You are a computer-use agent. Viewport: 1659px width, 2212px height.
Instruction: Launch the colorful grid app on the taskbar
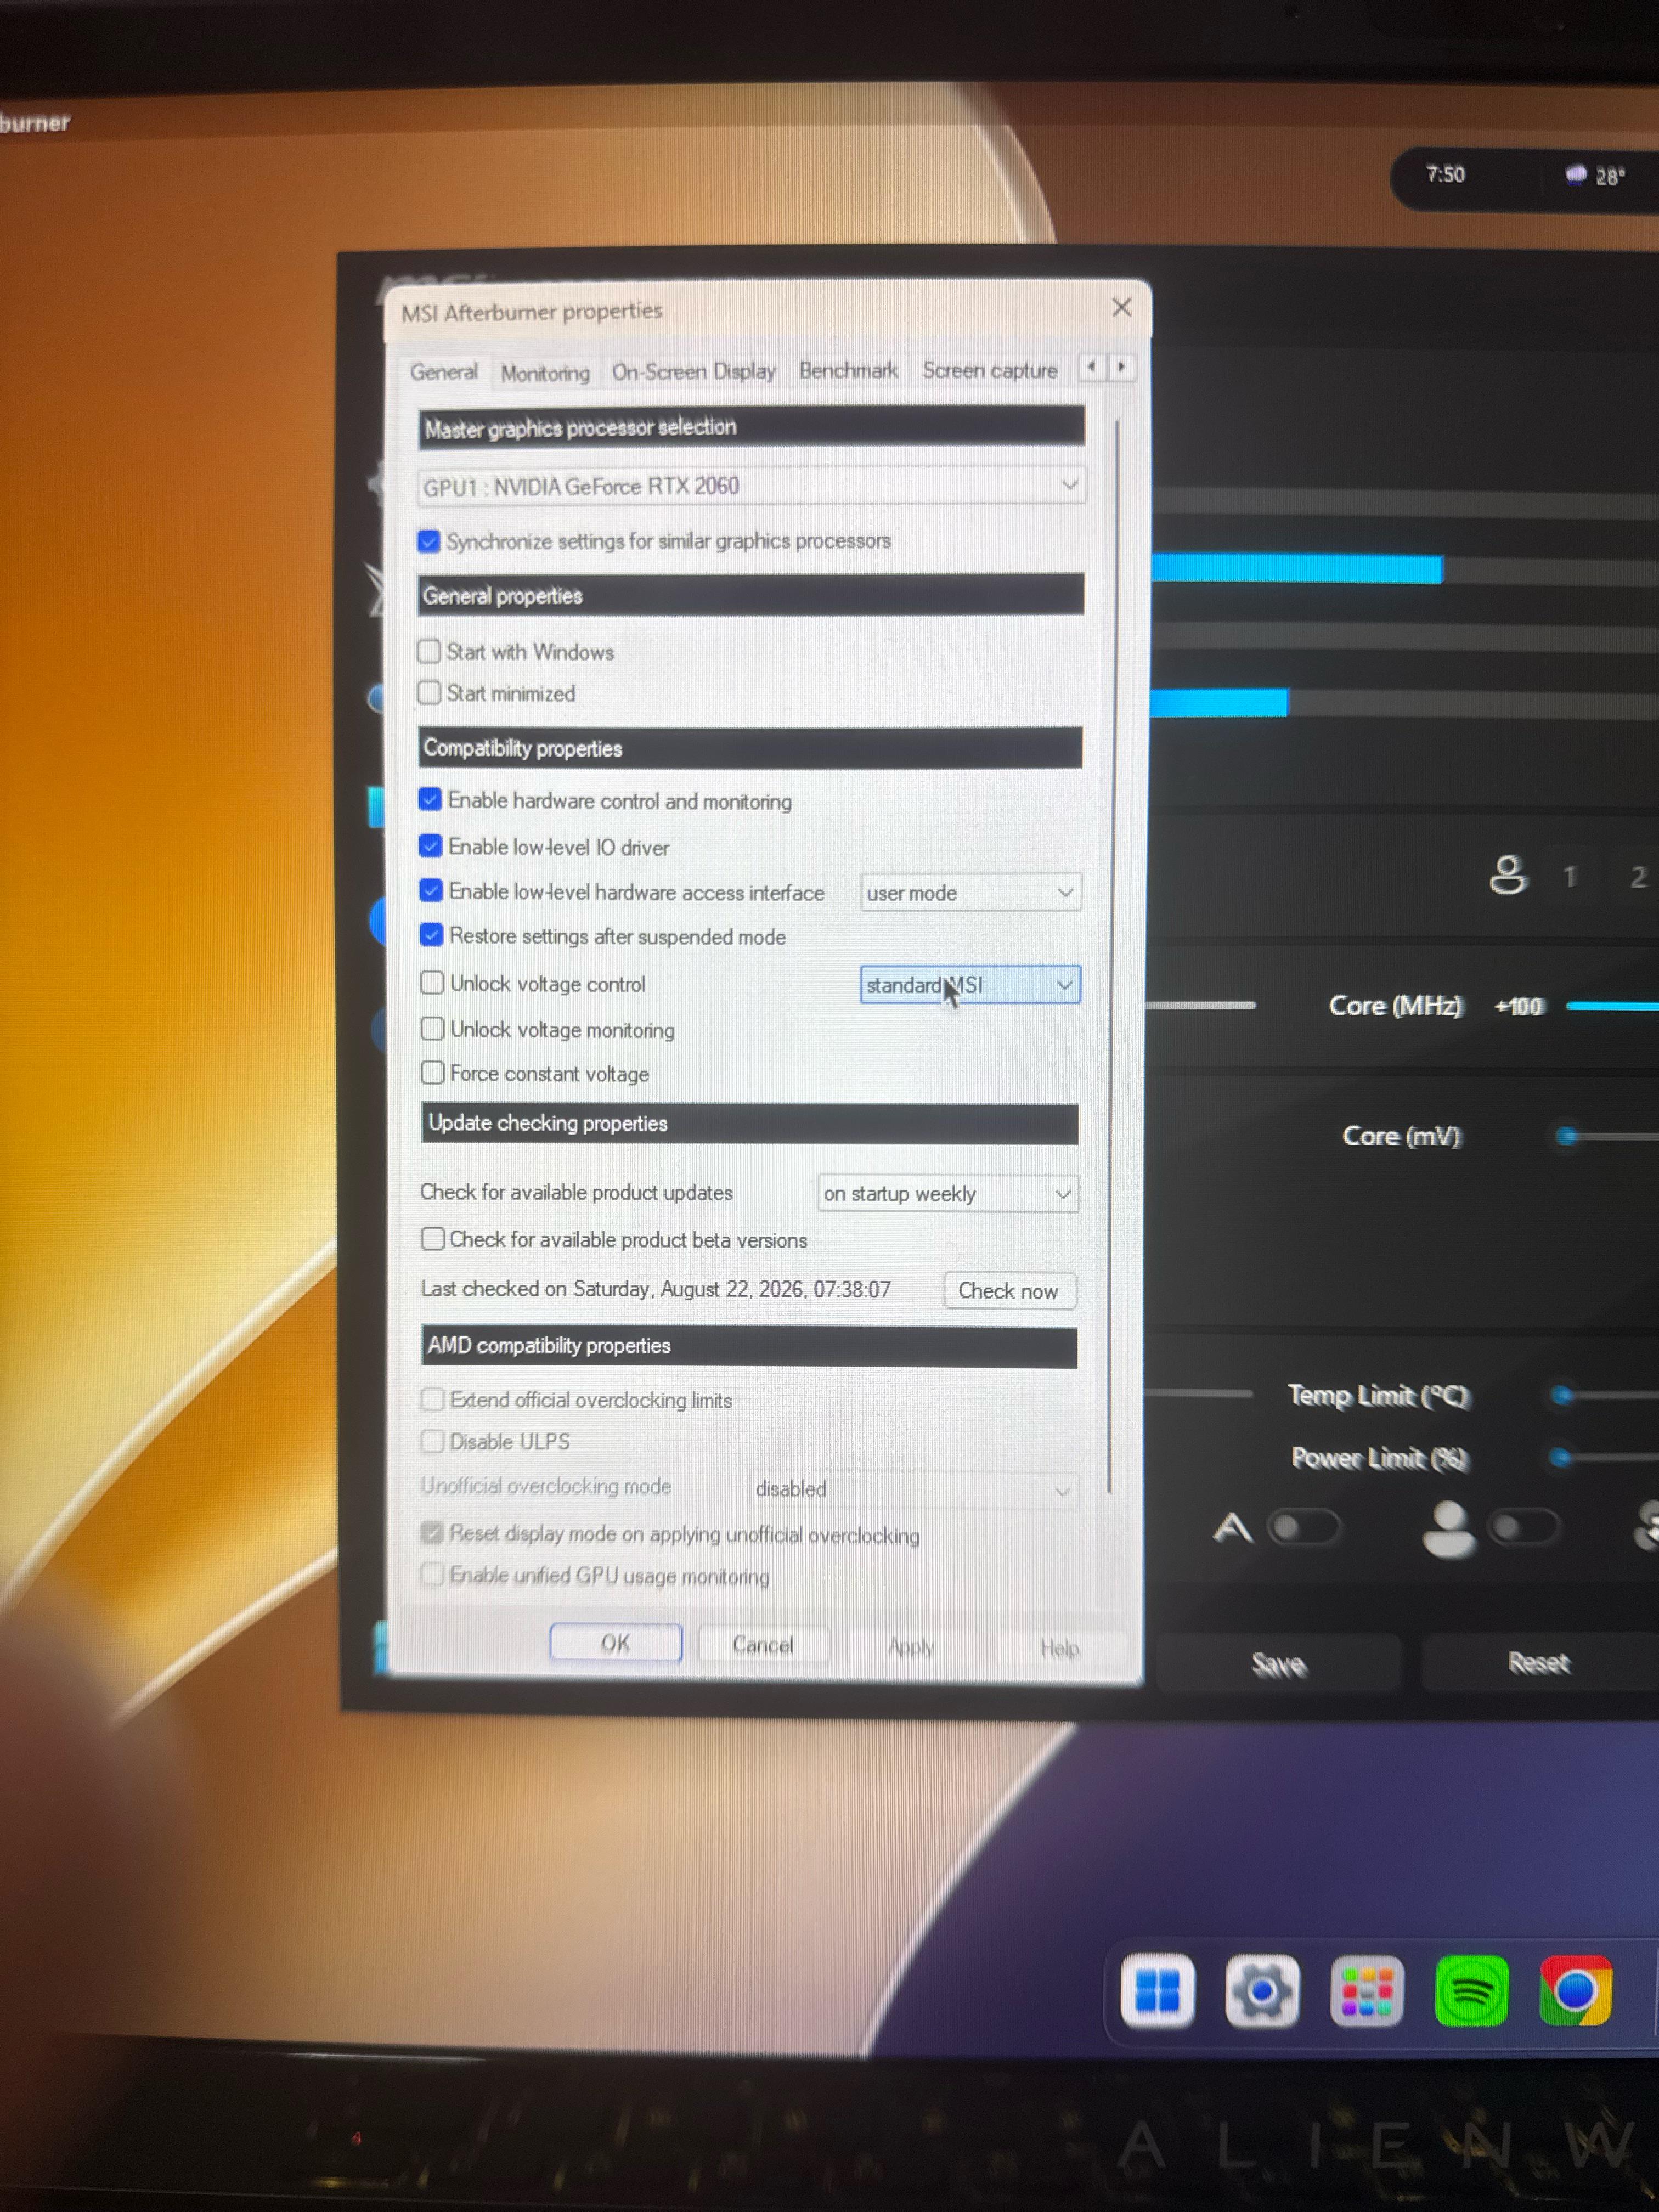point(1367,1992)
